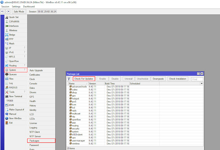Click the Session address field

click(47, 11)
